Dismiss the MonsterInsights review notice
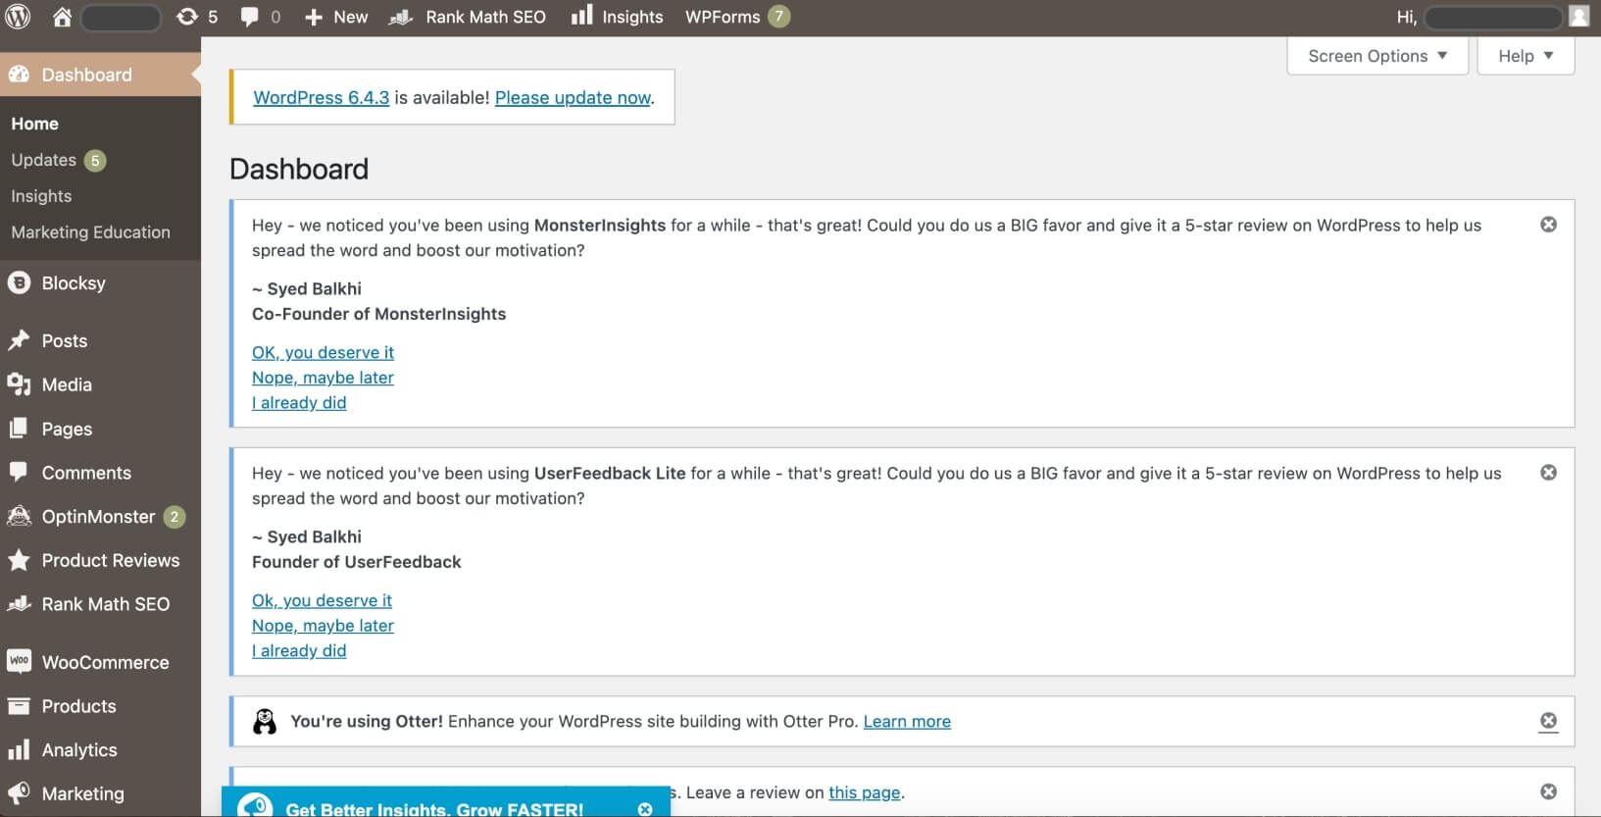Screen dimensions: 1601x817 (1548, 225)
